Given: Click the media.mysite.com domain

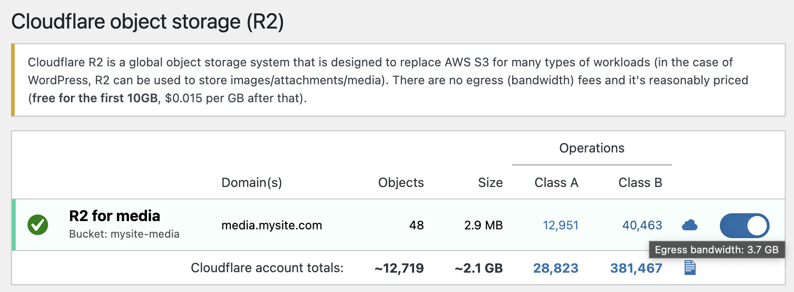Looking at the screenshot, I should (272, 225).
